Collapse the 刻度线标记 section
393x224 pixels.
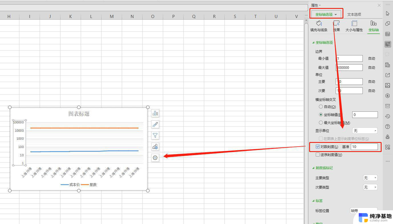point(323,168)
